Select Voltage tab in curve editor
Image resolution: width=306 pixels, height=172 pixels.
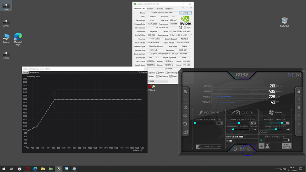[x=25, y=72]
